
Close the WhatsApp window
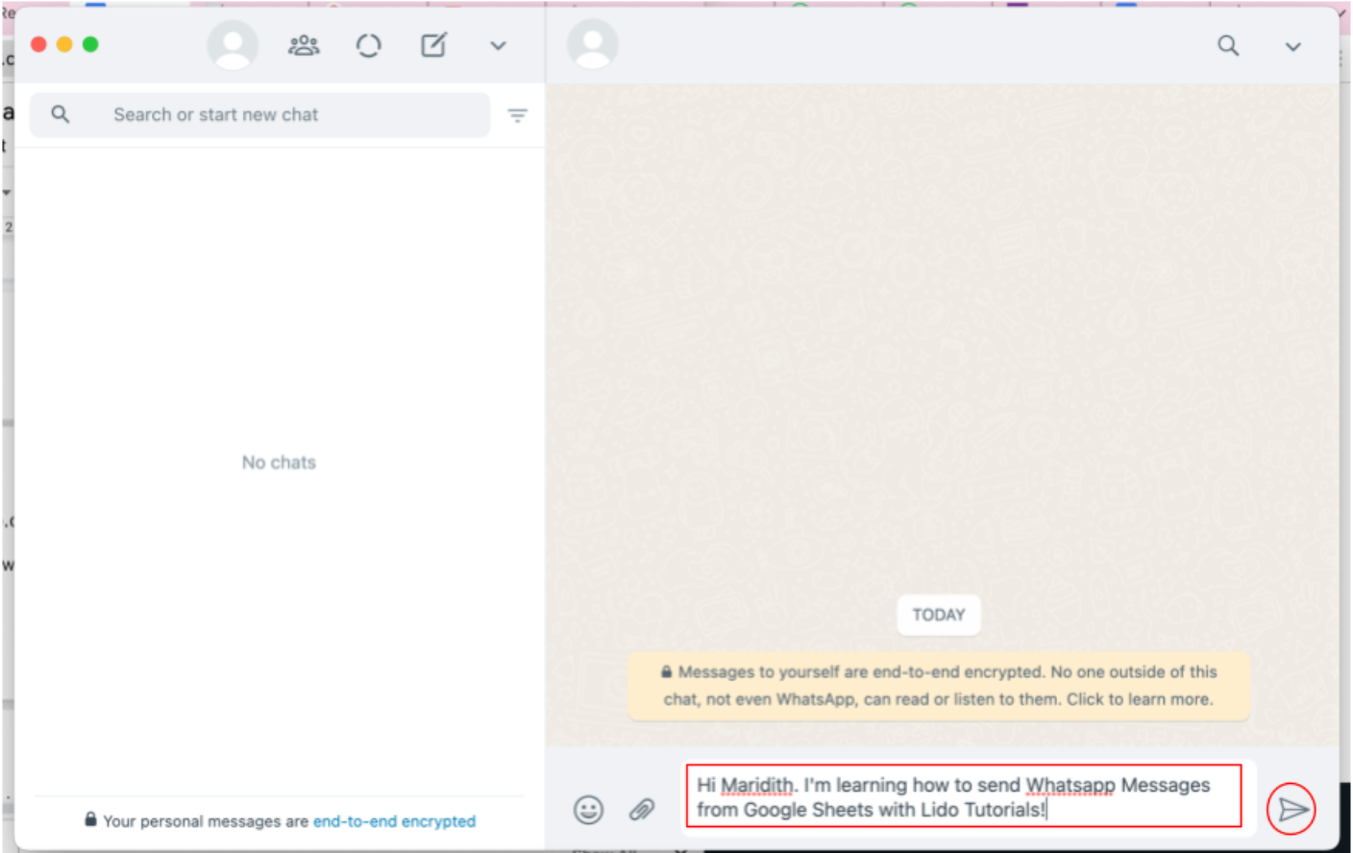(x=38, y=44)
